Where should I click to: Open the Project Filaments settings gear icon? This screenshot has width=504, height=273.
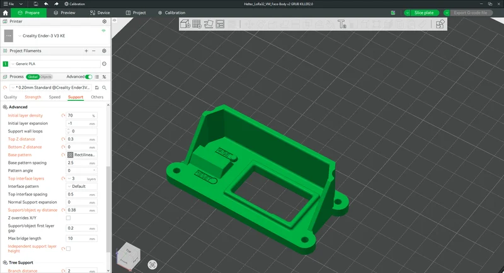(x=104, y=51)
